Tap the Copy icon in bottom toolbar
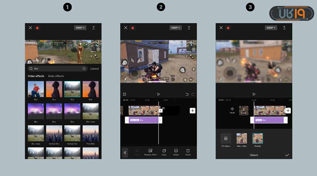 click(164, 151)
